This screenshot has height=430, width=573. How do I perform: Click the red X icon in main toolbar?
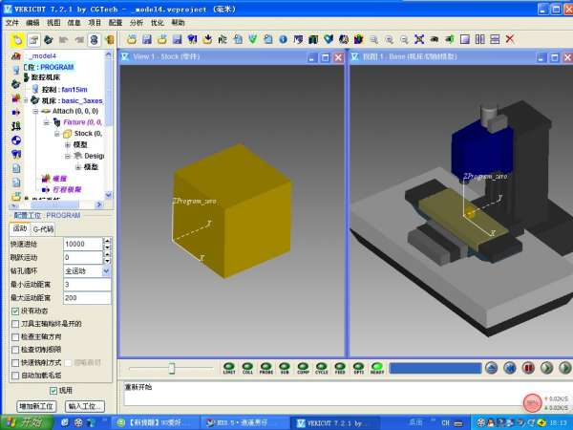(x=509, y=40)
